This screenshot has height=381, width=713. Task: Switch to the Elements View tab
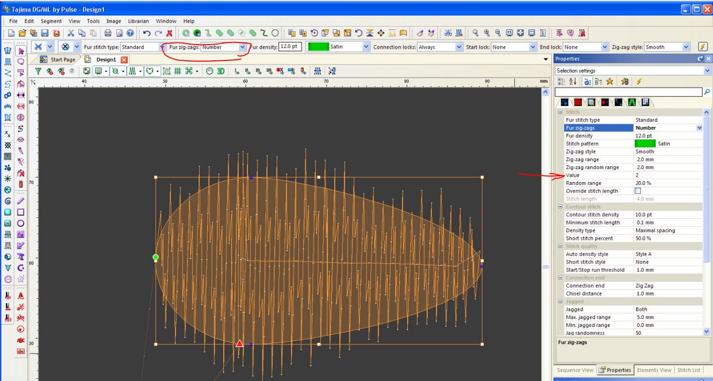pyautogui.click(x=655, y=370)
